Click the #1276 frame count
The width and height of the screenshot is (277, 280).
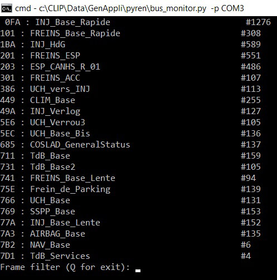(258, 22)
